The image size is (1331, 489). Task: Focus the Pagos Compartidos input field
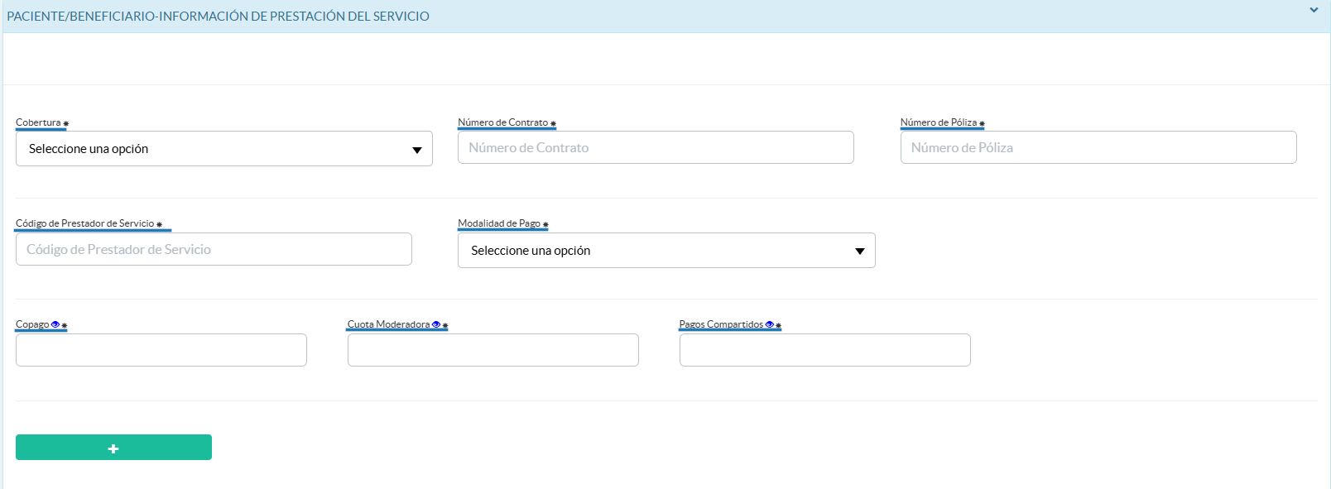[x=824, y=350]
